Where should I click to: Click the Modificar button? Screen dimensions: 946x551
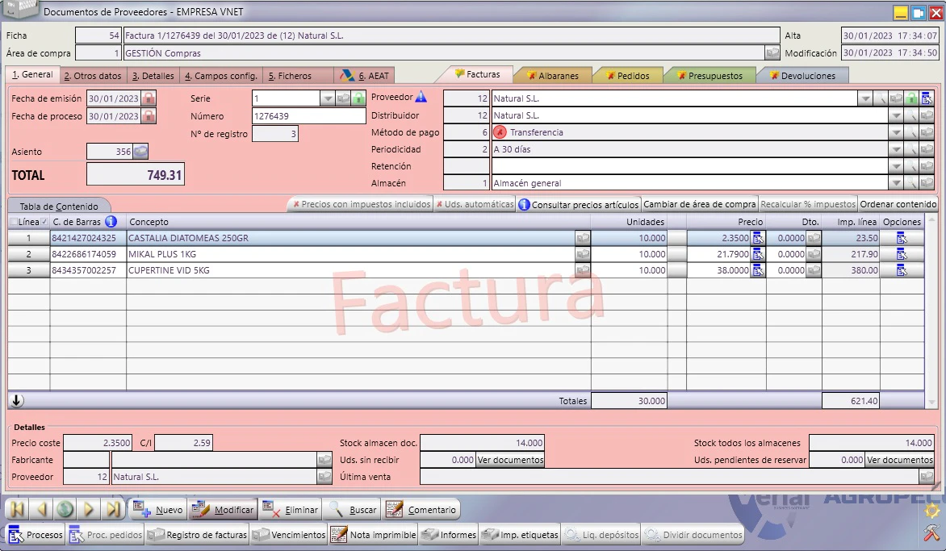tap(224, 509)
